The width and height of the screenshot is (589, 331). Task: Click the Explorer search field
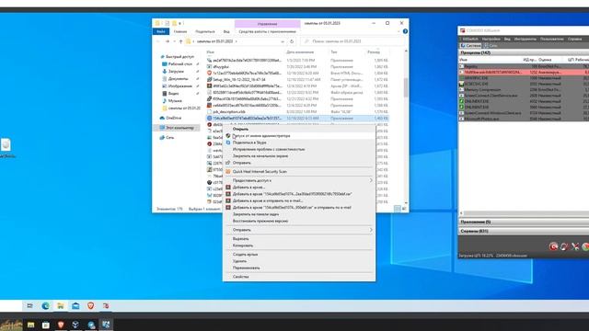point(353,41)
